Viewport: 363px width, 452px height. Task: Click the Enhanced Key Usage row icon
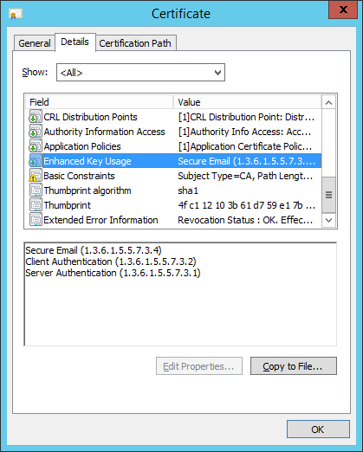(x=36, y=161)
